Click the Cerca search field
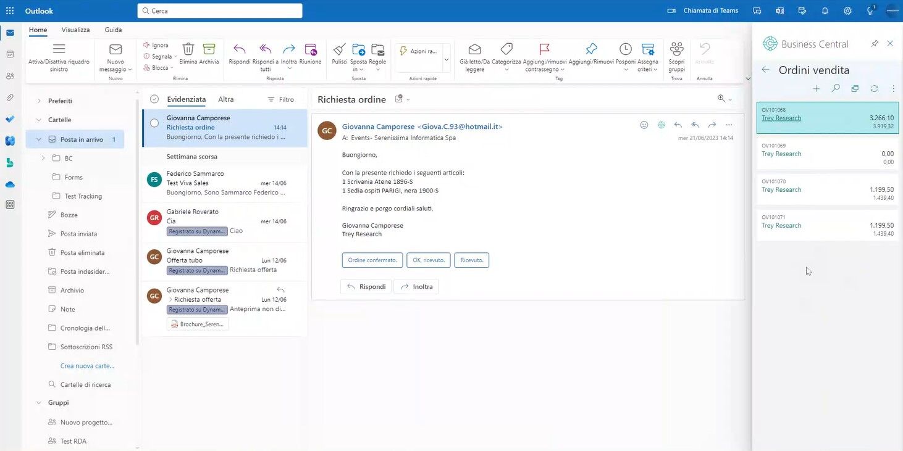This screenshot has width=903, height=451. click(x=220, y=10)
